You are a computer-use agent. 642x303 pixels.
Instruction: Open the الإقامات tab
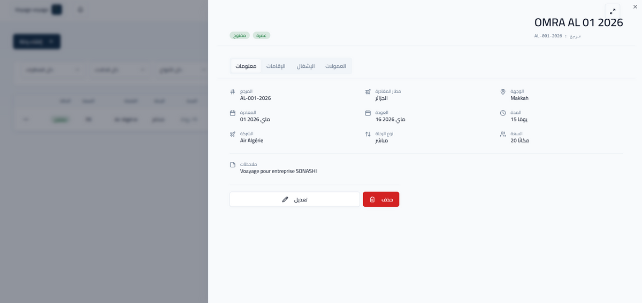(276, 66)
